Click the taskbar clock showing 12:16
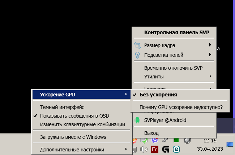Viewport: 235px width, 155px height. (x=210, y=141)
